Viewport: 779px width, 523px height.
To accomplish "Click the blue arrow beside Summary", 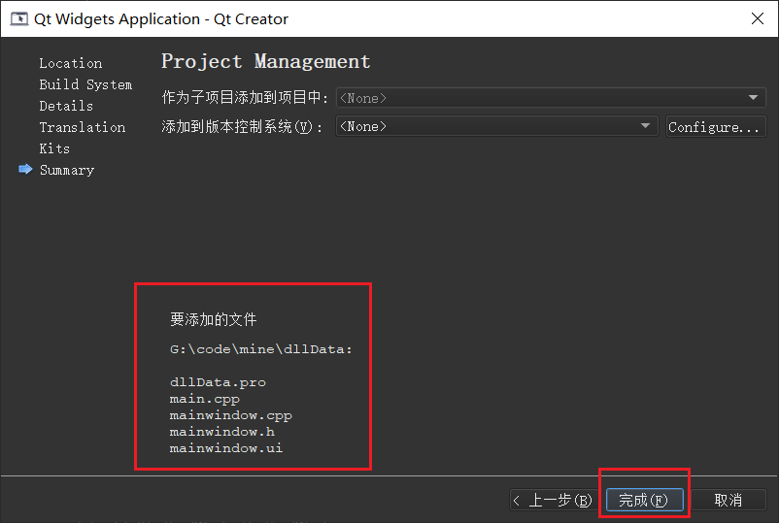I will [25, 170].
